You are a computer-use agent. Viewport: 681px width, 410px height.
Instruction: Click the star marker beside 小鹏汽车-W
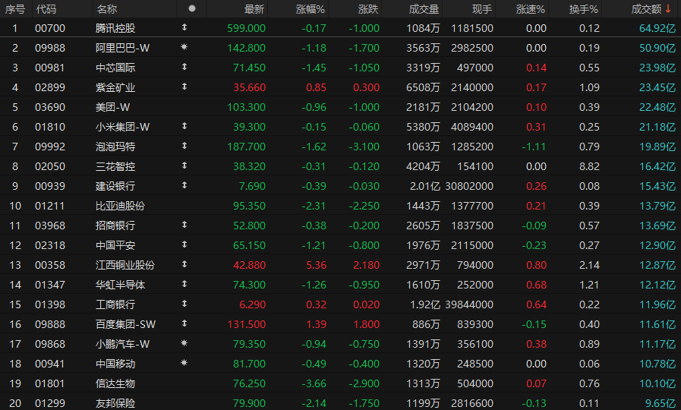(x=184, y=343)
